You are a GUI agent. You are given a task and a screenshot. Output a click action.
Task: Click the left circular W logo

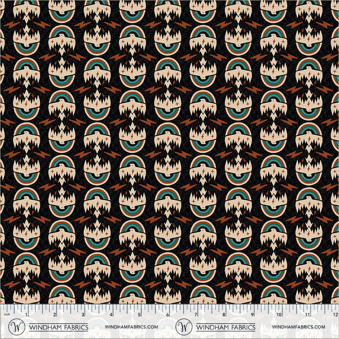tap(16, 326)
